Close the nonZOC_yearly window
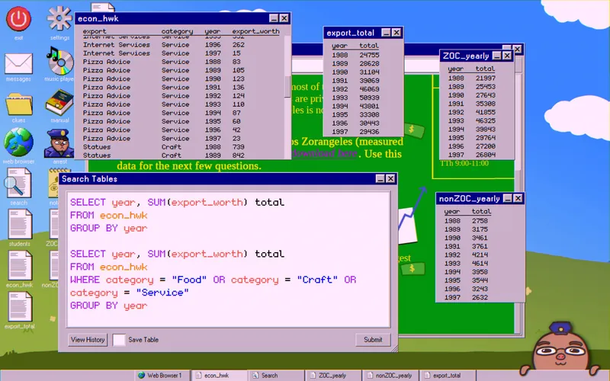 click(x=518, y=198)
